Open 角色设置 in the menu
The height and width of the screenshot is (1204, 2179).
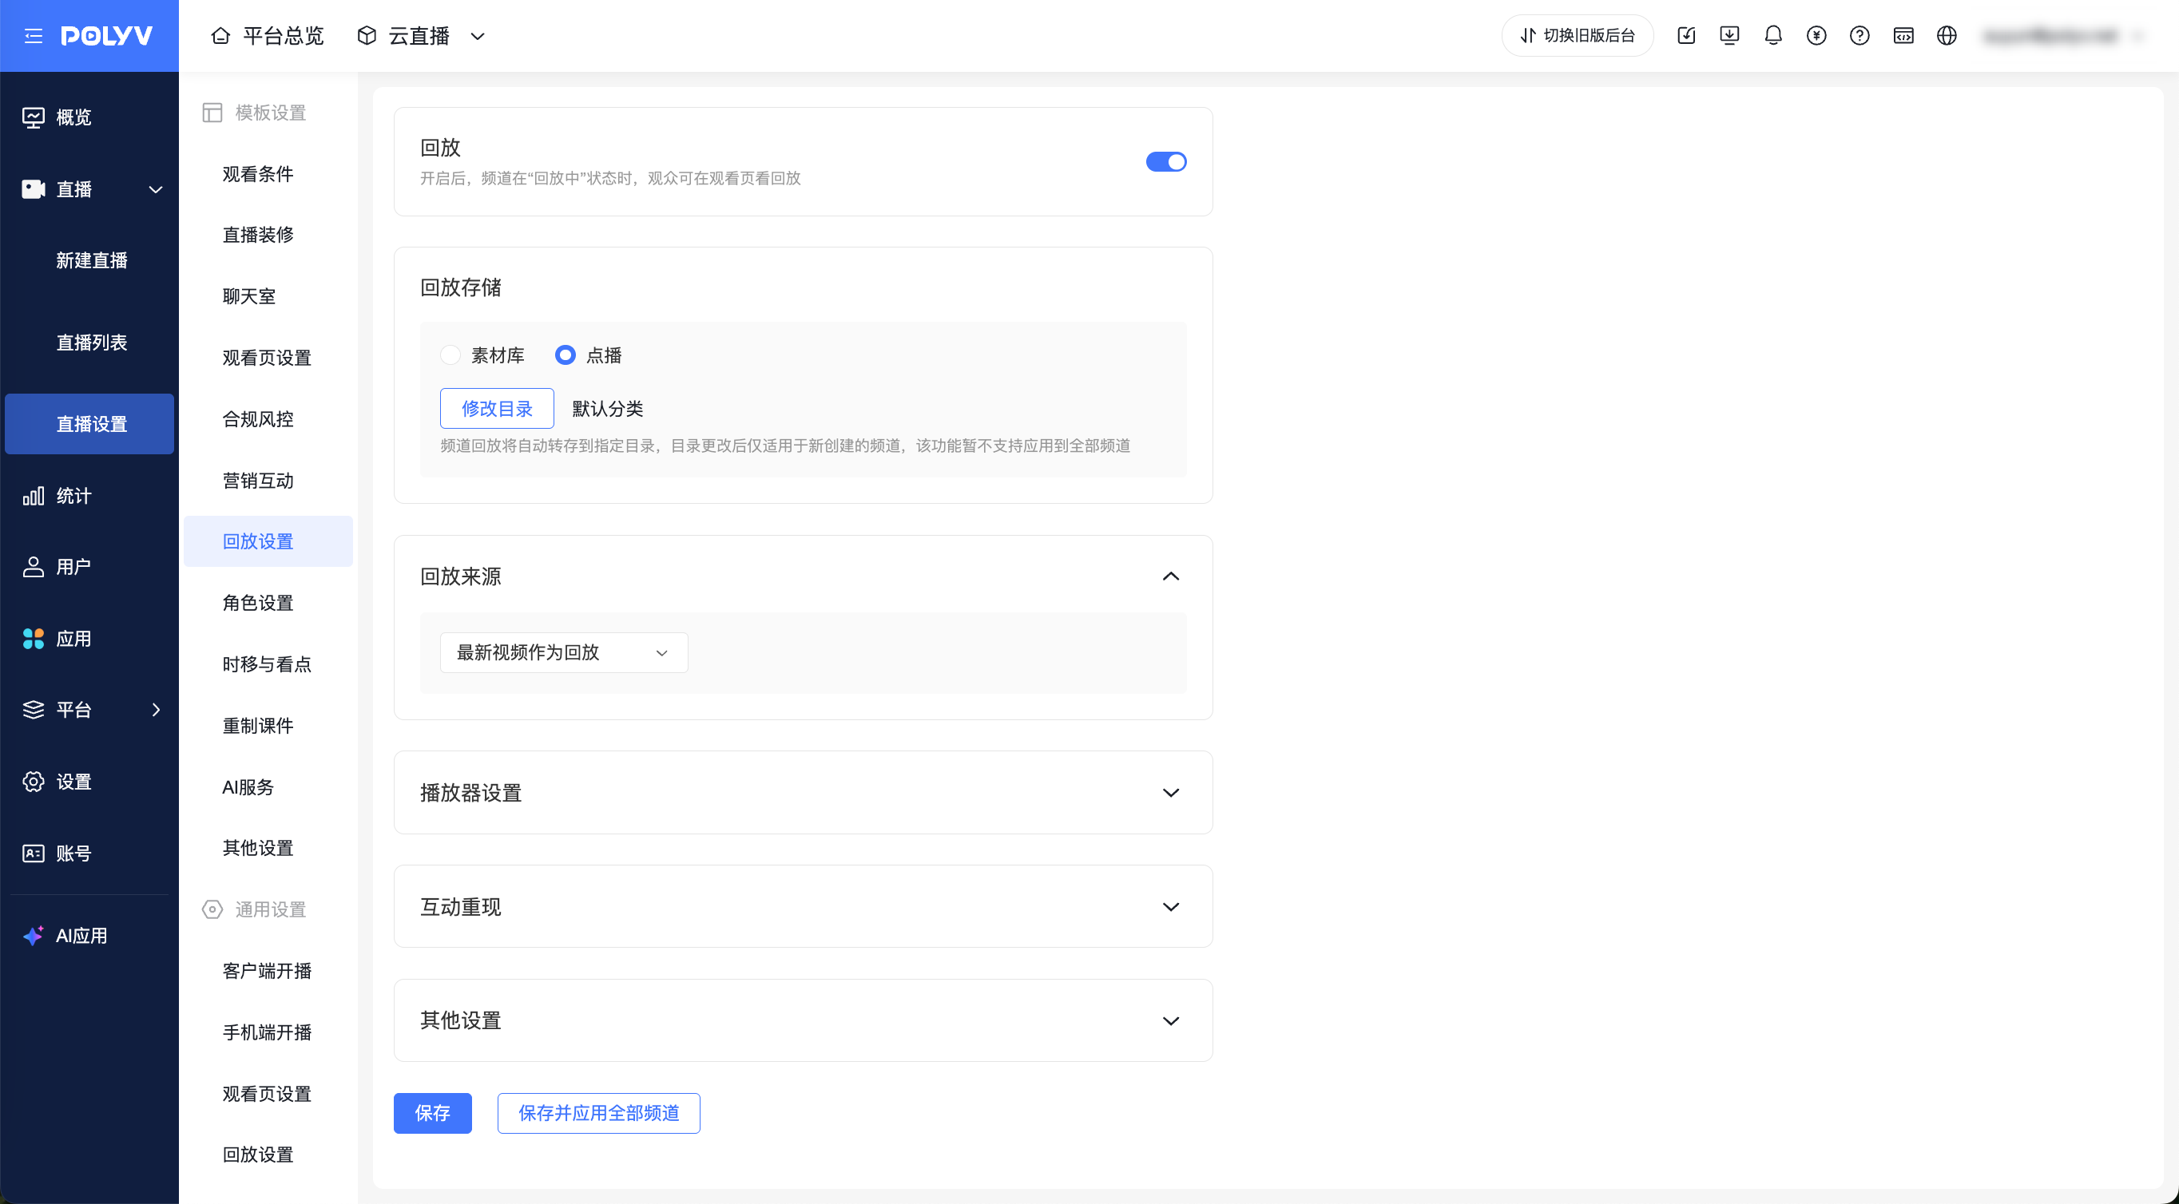coord(258,603)
